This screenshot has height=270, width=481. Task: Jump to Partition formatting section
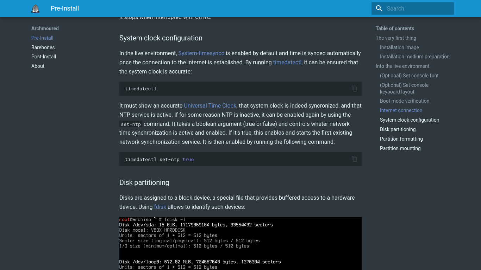pyautogui.click(x=401, y=139)
